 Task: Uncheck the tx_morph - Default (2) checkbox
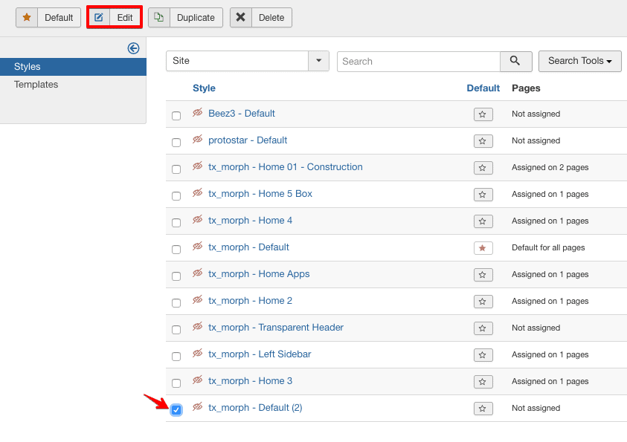[176, 410]
